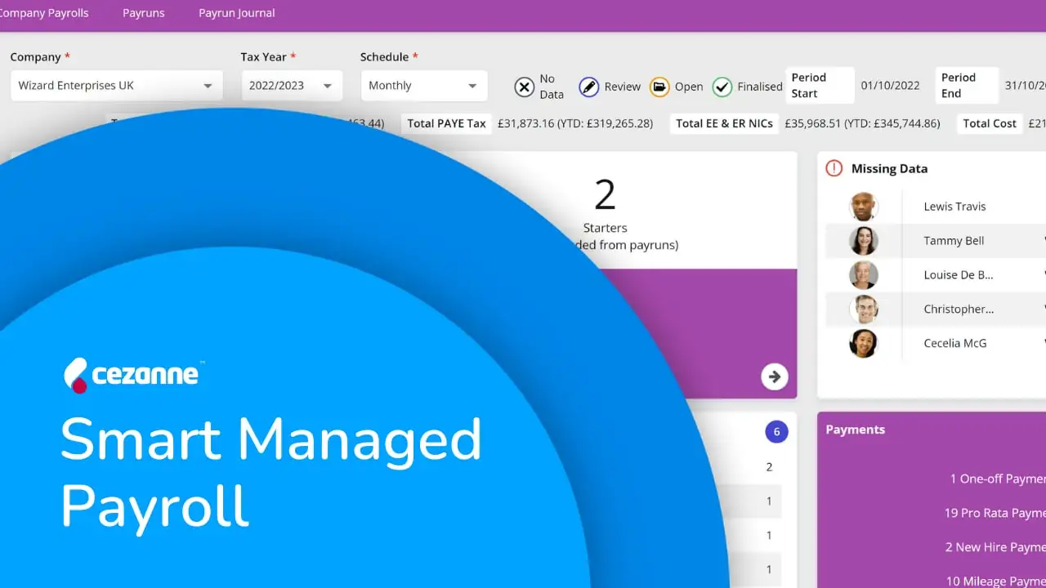Screen dimensions: 1046x588
Task: Expand the Tax Year 2022/2023 dropdown
Action: 292,86
